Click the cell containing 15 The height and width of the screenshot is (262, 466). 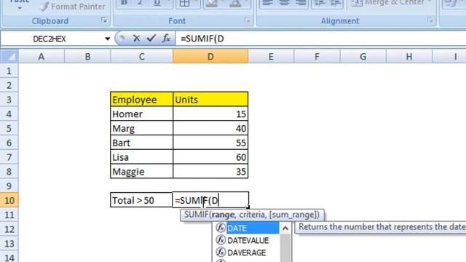[210, 114]
